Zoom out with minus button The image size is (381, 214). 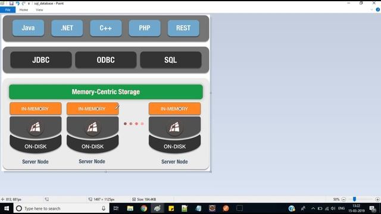coord(343,200)
